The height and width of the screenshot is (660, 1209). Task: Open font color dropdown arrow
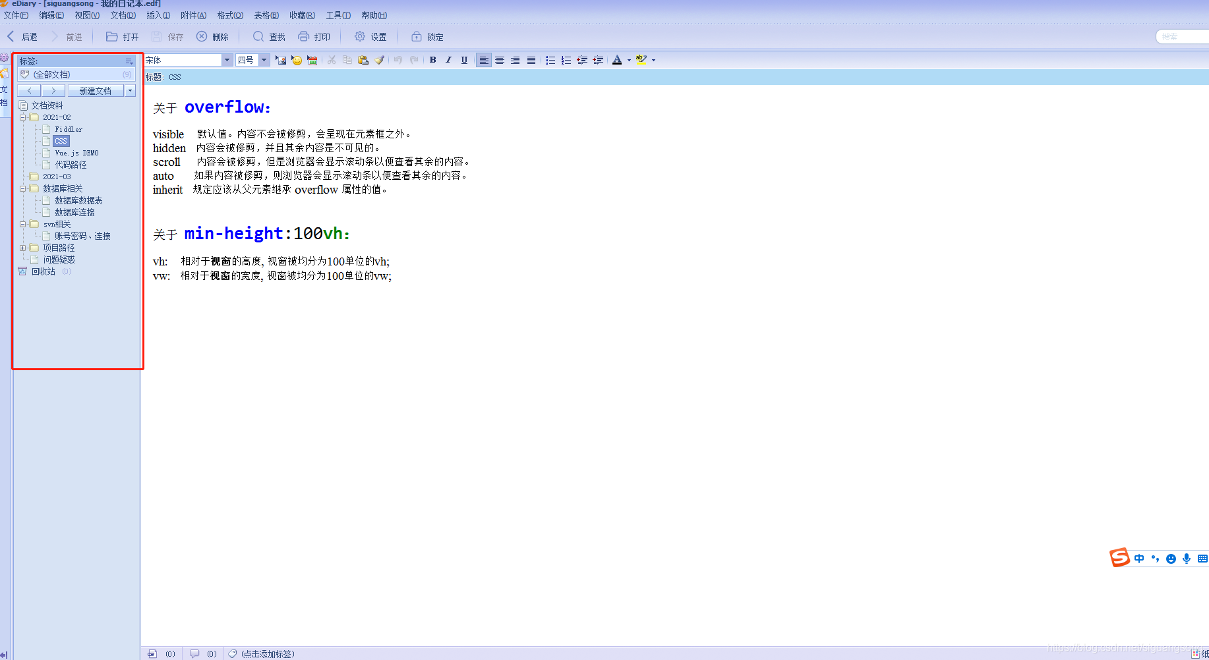coord(629,60)
